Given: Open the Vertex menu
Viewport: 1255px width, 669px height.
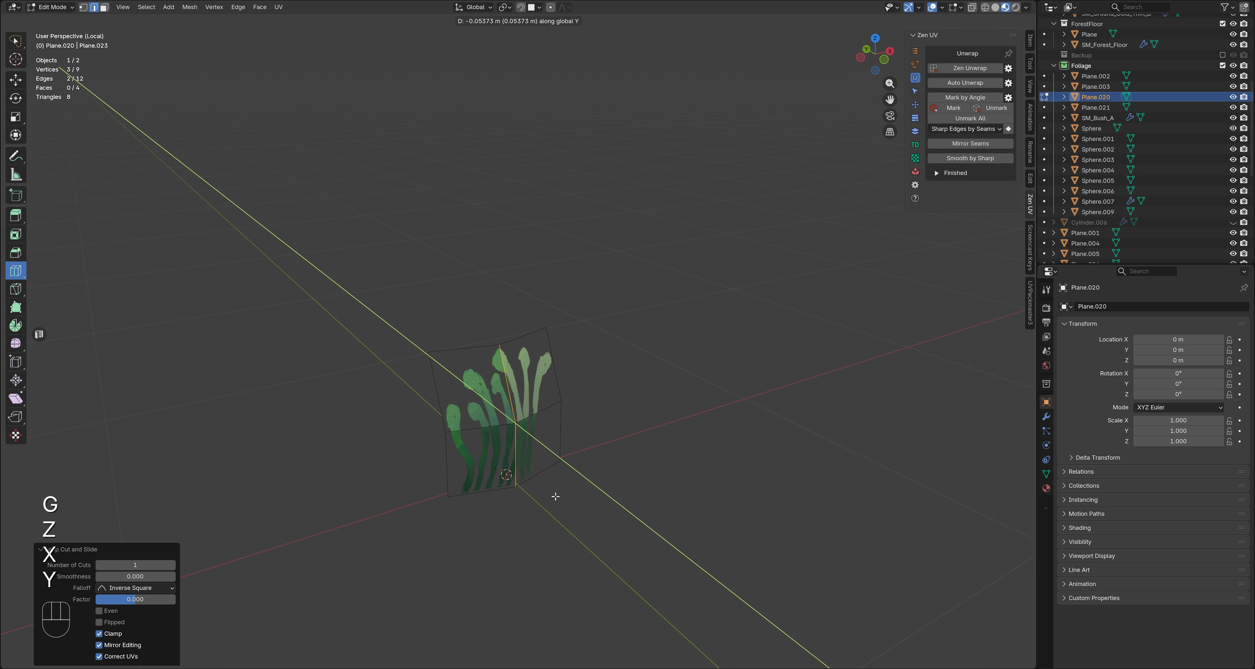Looking at the screenshot, I should (214, 7).
